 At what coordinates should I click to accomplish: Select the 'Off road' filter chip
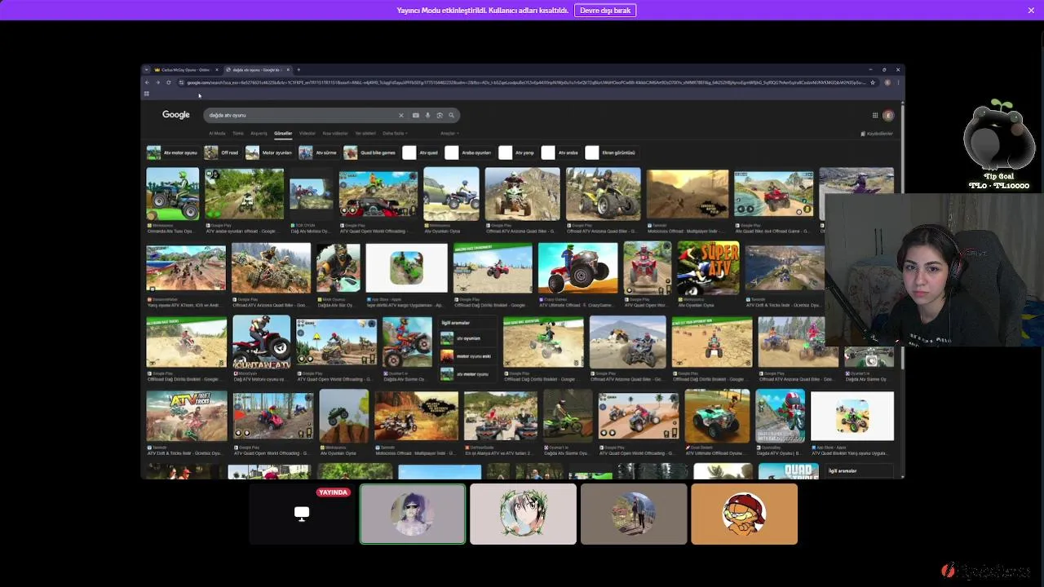point(222,152)
